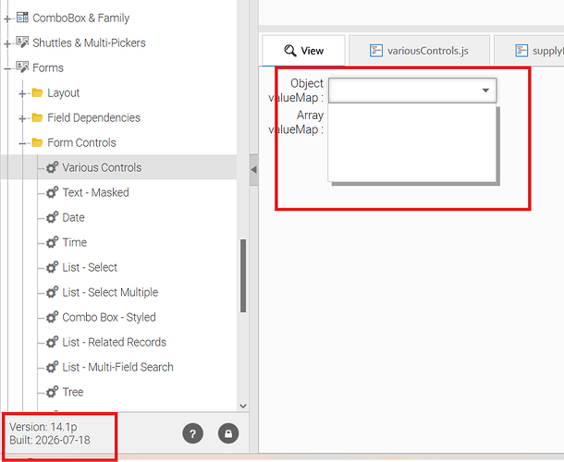Open the List - Select Multiple example
The image size is (564, 462).
110,292
